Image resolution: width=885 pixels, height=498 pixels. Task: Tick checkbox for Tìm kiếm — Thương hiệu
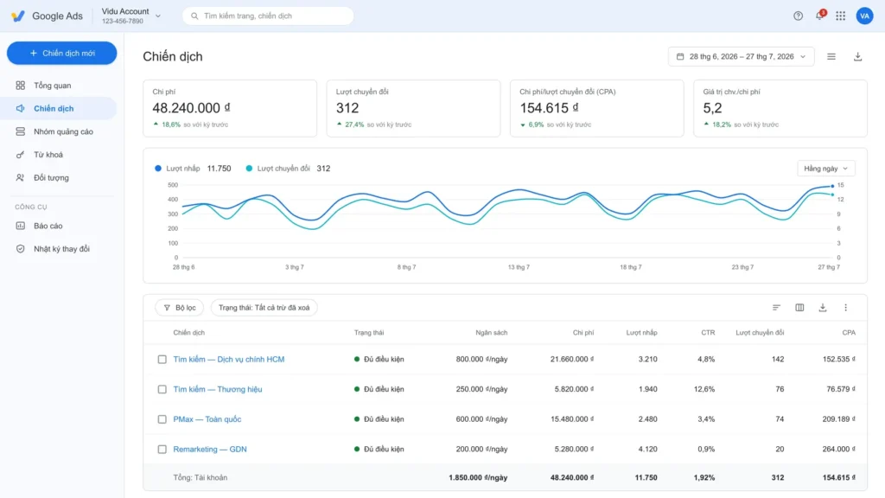162,389
